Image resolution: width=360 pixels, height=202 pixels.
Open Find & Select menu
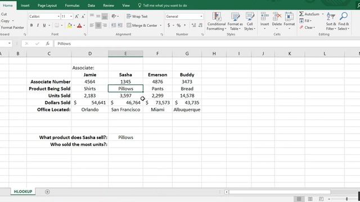coord(344,21)
